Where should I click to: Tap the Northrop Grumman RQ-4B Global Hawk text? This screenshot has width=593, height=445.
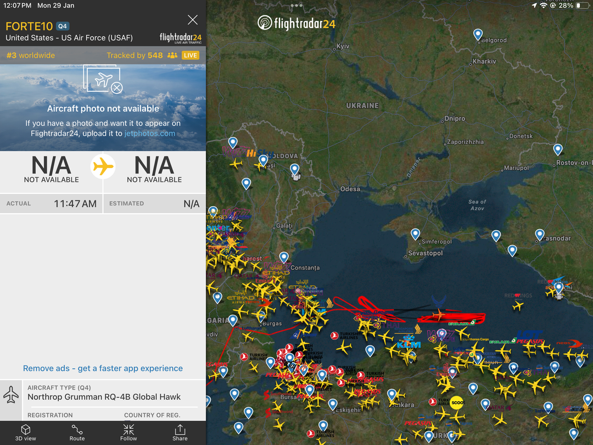(104, 397)
